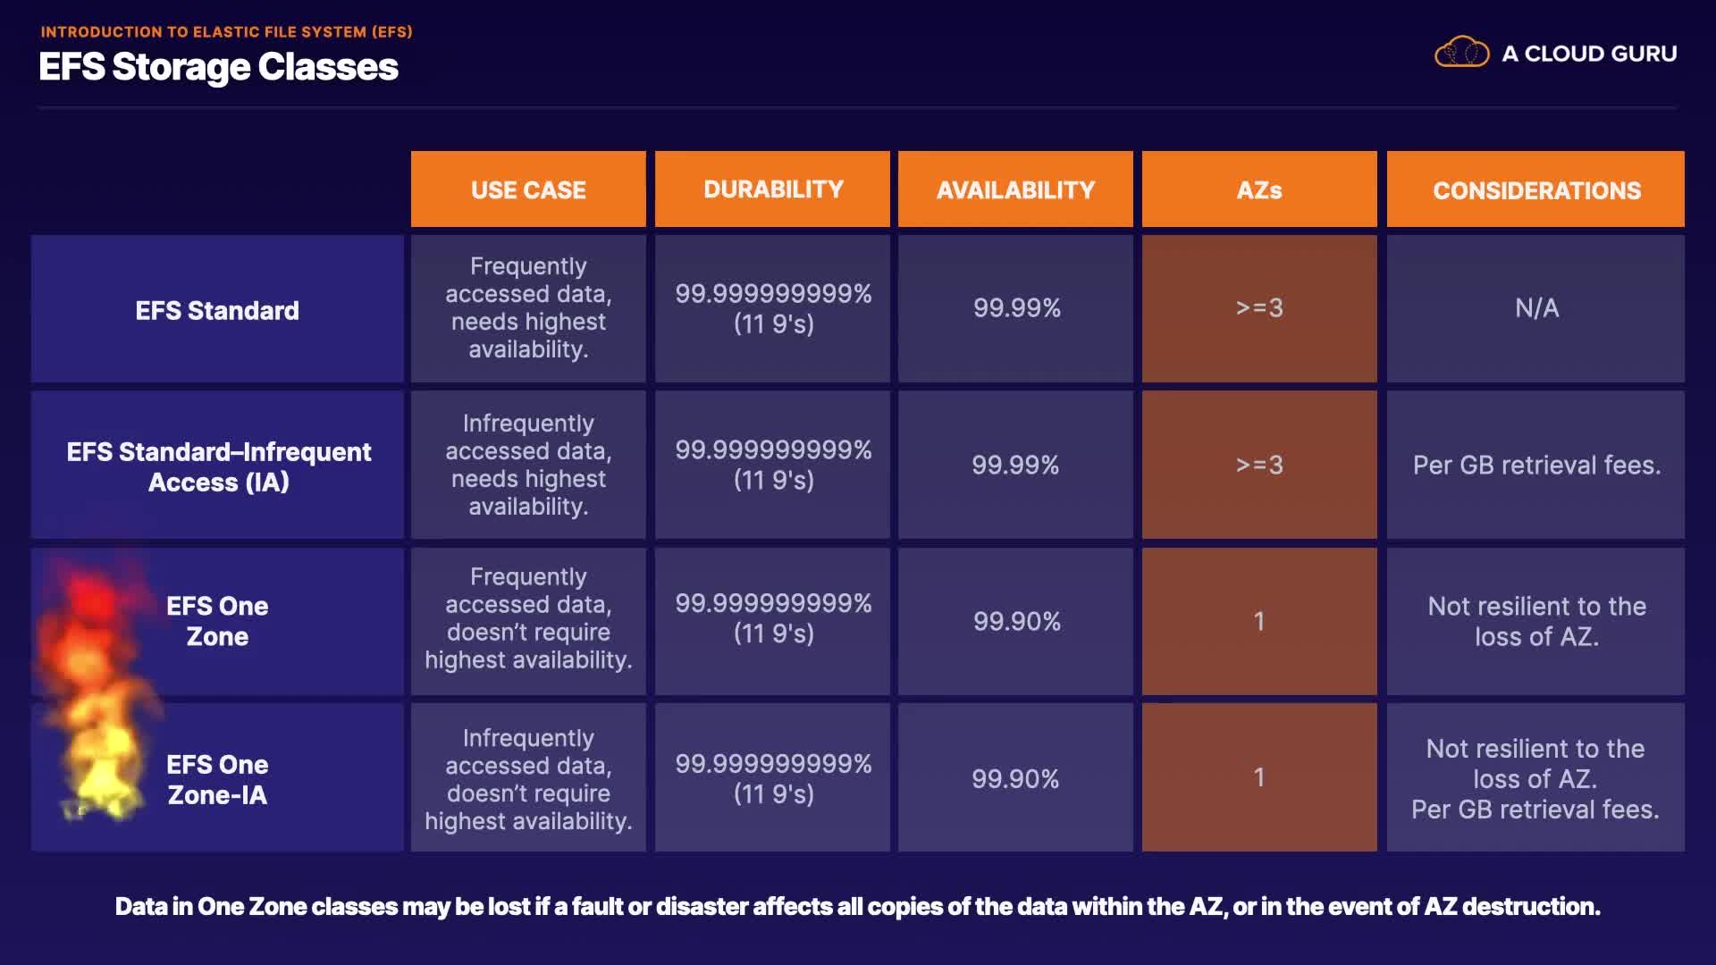
Task: Click the EFS One Zone-IA AZs cell
Action: click(x=1258, y=777)
